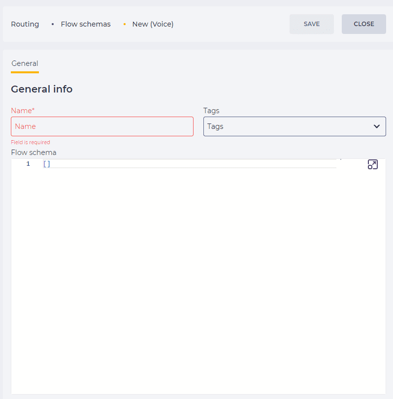Open the Flow schemas breadcrumb link
This screenshot has height=399, width=393.
86,24
